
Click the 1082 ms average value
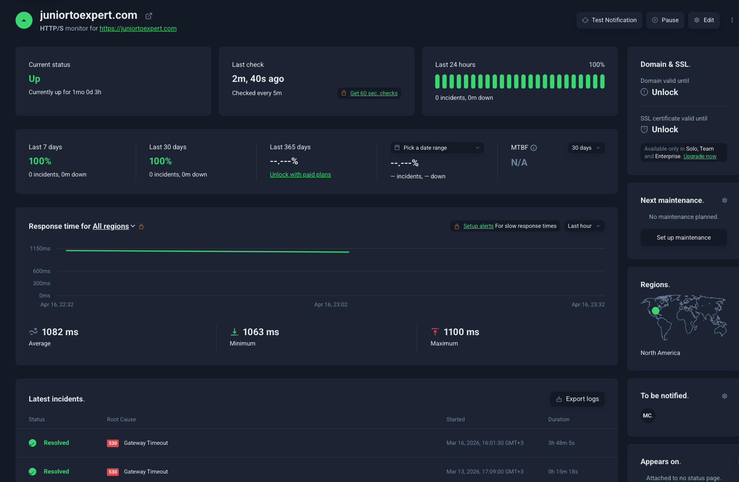(60, 332)
